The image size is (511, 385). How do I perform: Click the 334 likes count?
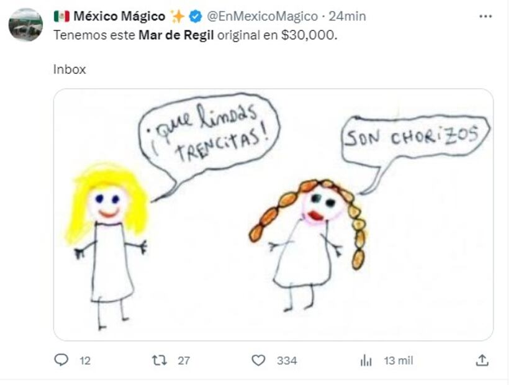[287, 360]
